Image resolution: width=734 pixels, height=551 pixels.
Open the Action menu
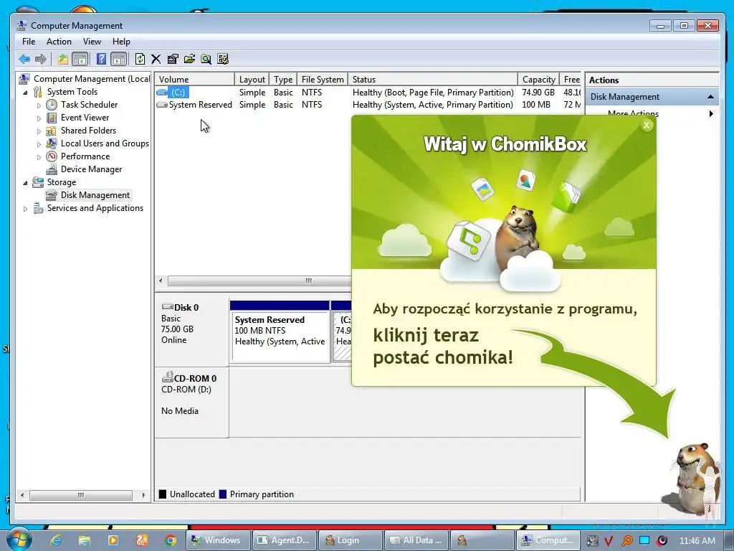(x=59, y=42)
